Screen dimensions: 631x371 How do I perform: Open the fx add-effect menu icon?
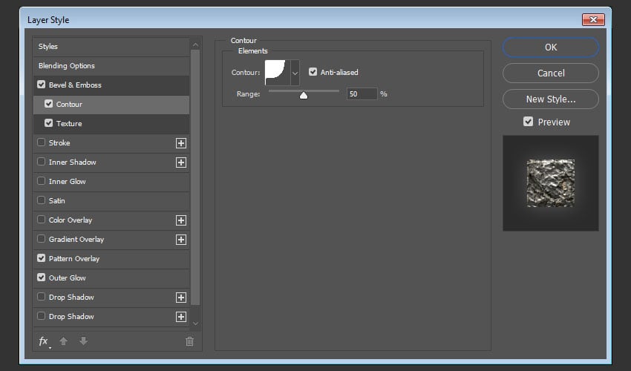tap(45, 341)
